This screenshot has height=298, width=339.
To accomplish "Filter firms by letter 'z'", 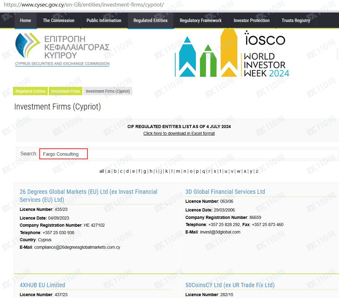I will coord(257,171).
